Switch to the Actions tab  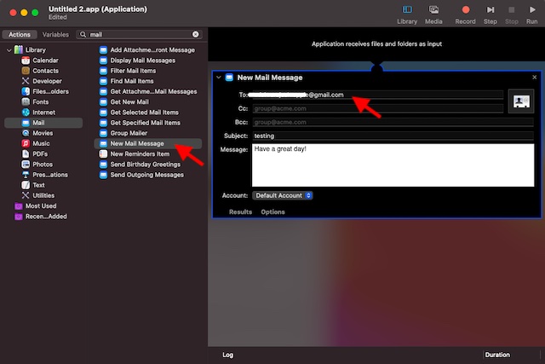tap(20, 34)
